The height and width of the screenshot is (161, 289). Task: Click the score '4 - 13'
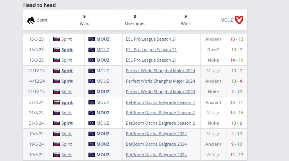coord(237,134)
